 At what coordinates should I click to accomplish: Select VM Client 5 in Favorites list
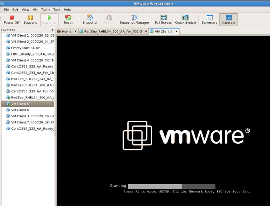(28, 104)
